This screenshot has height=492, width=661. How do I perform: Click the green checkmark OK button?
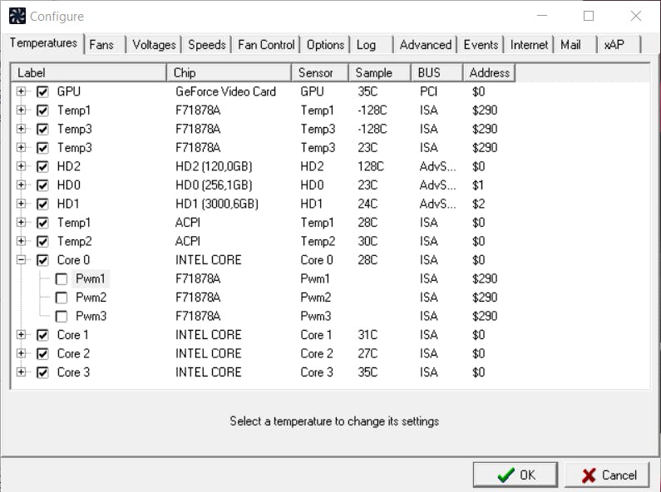tap(515, 475)
